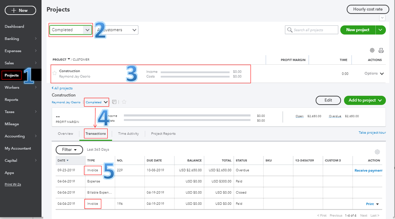Click the New button in sidebar

click(20, 10)
